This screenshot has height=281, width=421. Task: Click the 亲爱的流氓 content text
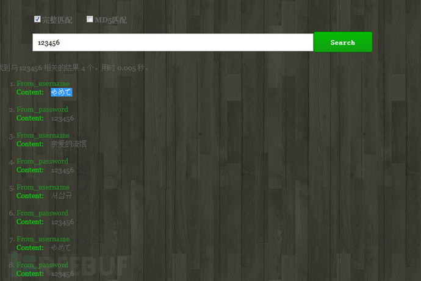68,144
